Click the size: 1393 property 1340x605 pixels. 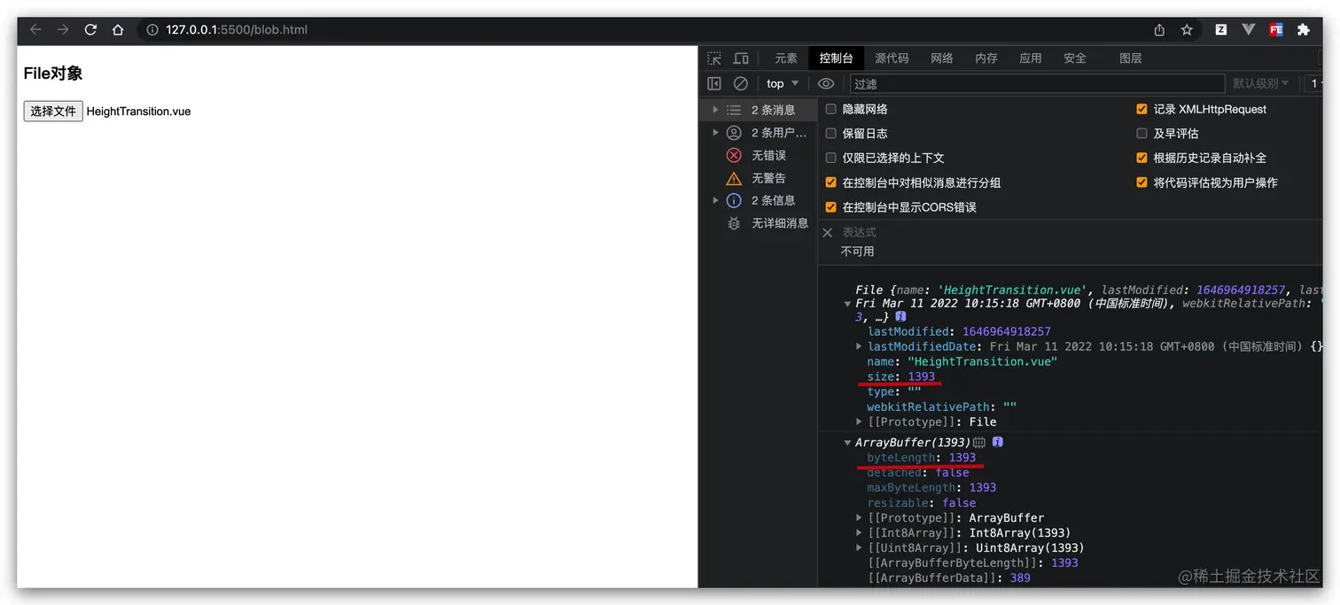[901, 376]
